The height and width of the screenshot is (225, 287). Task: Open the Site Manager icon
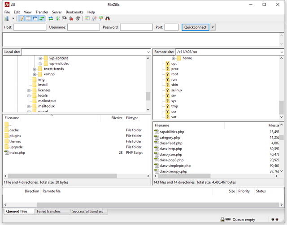pos(7,18)
